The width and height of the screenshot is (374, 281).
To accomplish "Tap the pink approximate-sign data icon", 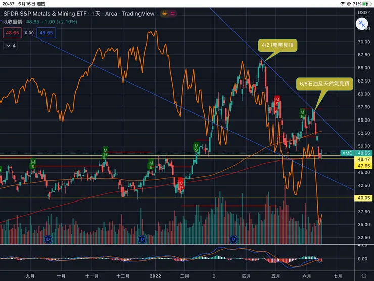I will 173,13.
